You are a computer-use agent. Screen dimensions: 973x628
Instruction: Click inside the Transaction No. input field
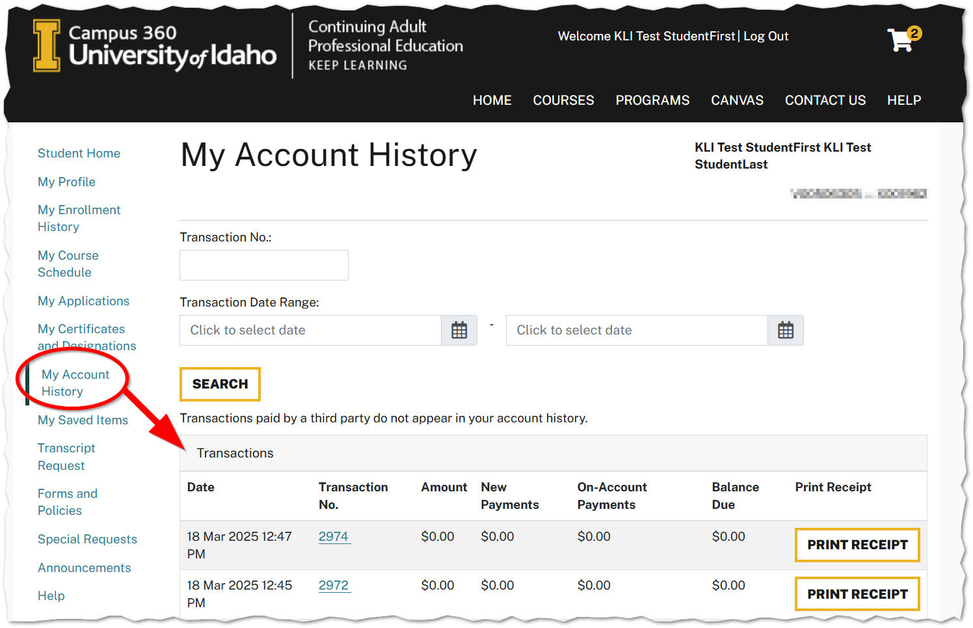pyautogui.click(x=263, y=265)
